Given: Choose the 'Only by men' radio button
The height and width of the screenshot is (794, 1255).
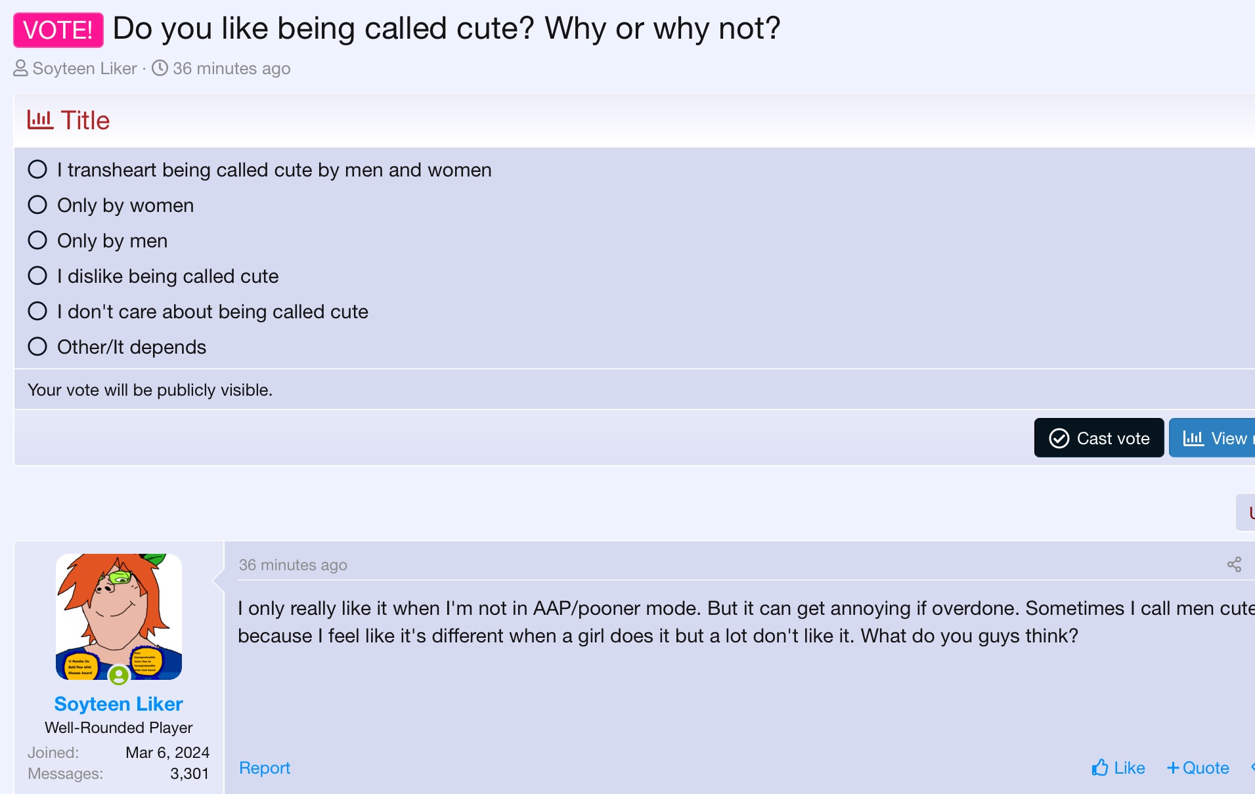Looking at the screenshot, I should [37, 241].
